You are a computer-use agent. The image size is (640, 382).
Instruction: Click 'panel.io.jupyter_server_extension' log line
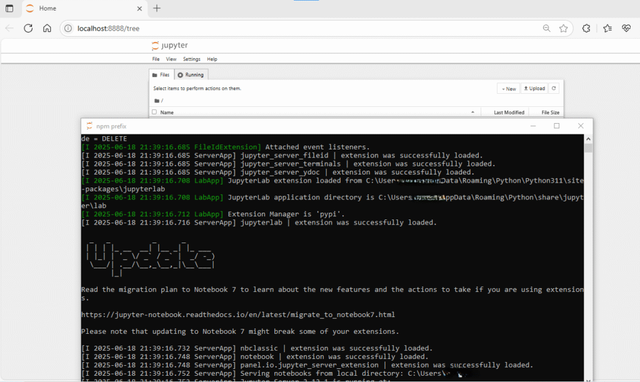point(307,365)
